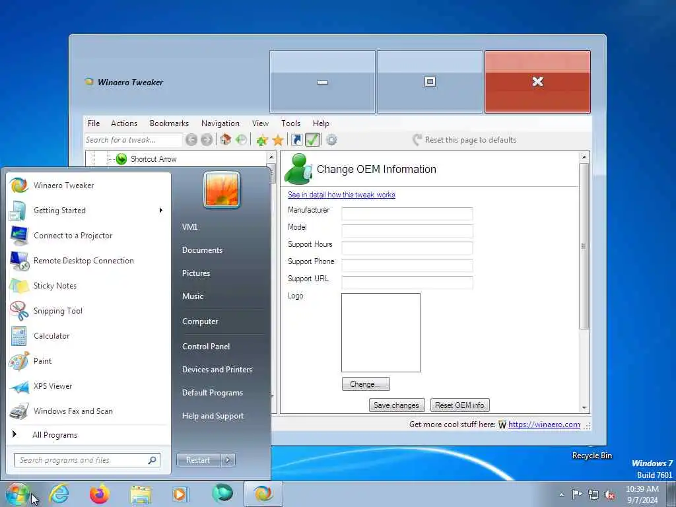Viewport: 676px width, 507px height.
Task: Expand All Programs list
Action: click(x=88, y=435)
